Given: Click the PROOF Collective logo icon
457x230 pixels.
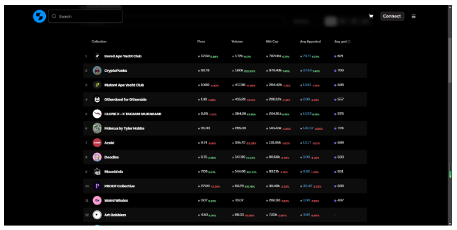Looking at the screenshot, I should (x=97, y=186).
